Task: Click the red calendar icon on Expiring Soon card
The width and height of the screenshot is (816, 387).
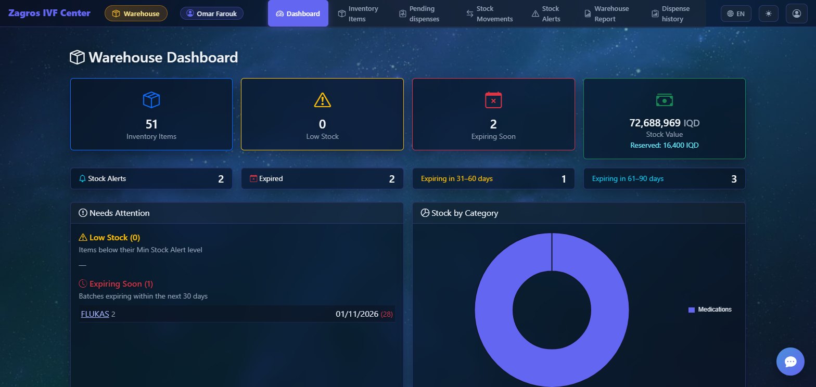Action: (493, 100)
